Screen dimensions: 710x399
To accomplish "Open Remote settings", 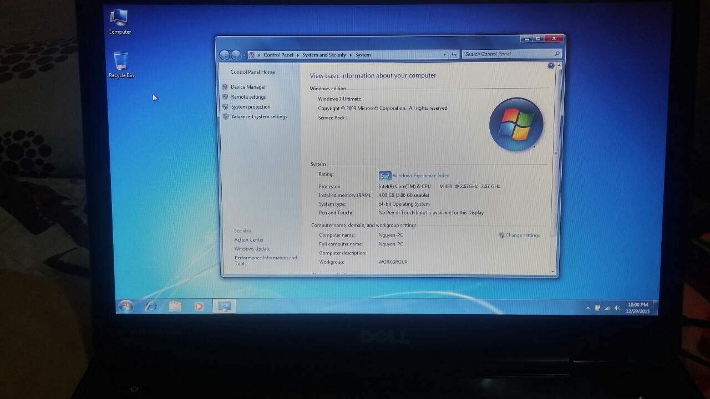I will click(248, 97).
